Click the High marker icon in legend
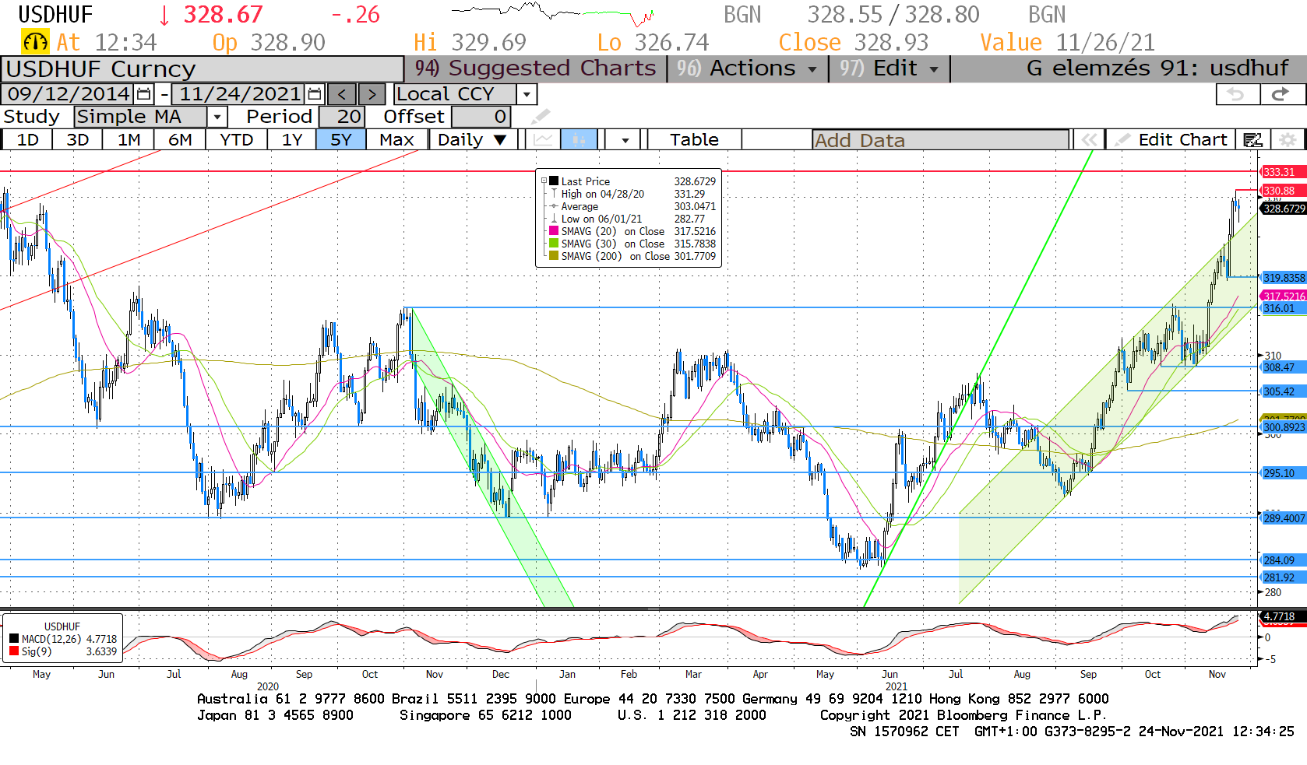The image size is (1307, 765). (554, 194)
